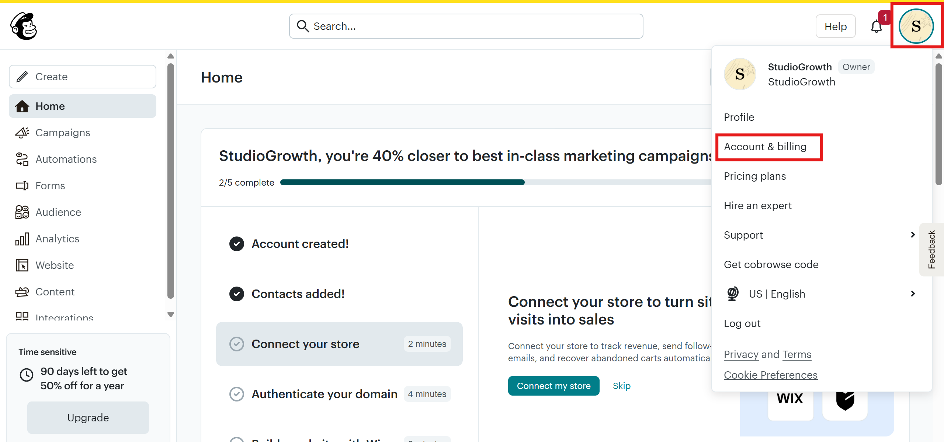Click the Mailchimp Freddie logo

tap(24, 26)
